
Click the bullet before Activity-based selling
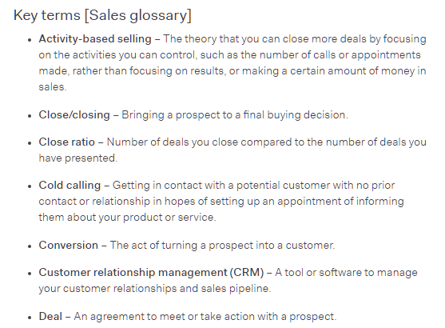coord(30,40)
